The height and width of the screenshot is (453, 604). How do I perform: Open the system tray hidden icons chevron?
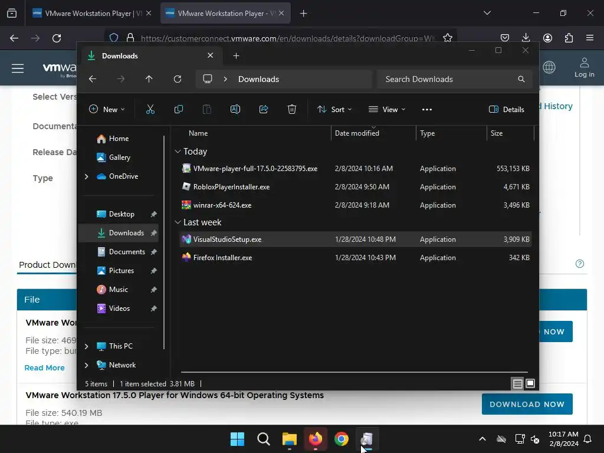(x=482, y=439)
